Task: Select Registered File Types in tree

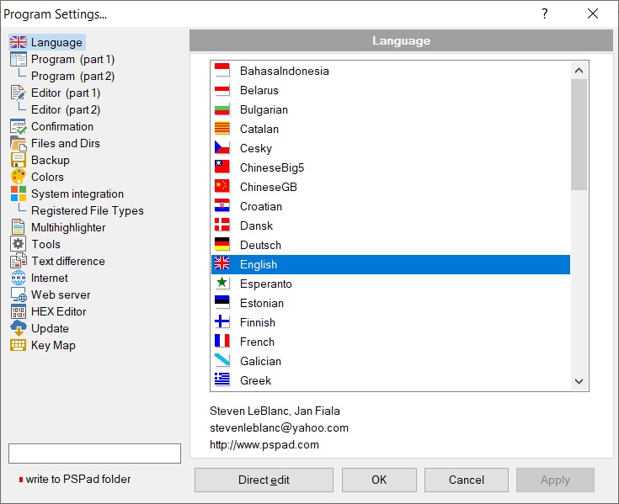Action: point(88,211)
